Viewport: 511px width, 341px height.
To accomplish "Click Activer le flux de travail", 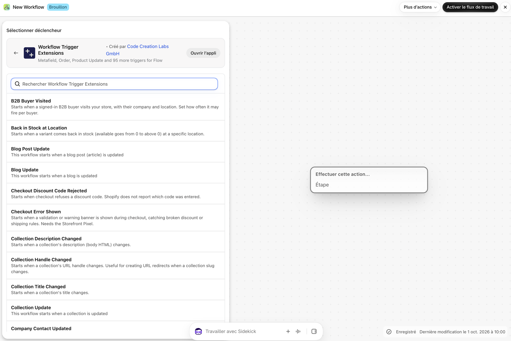I will click(470, 7).
